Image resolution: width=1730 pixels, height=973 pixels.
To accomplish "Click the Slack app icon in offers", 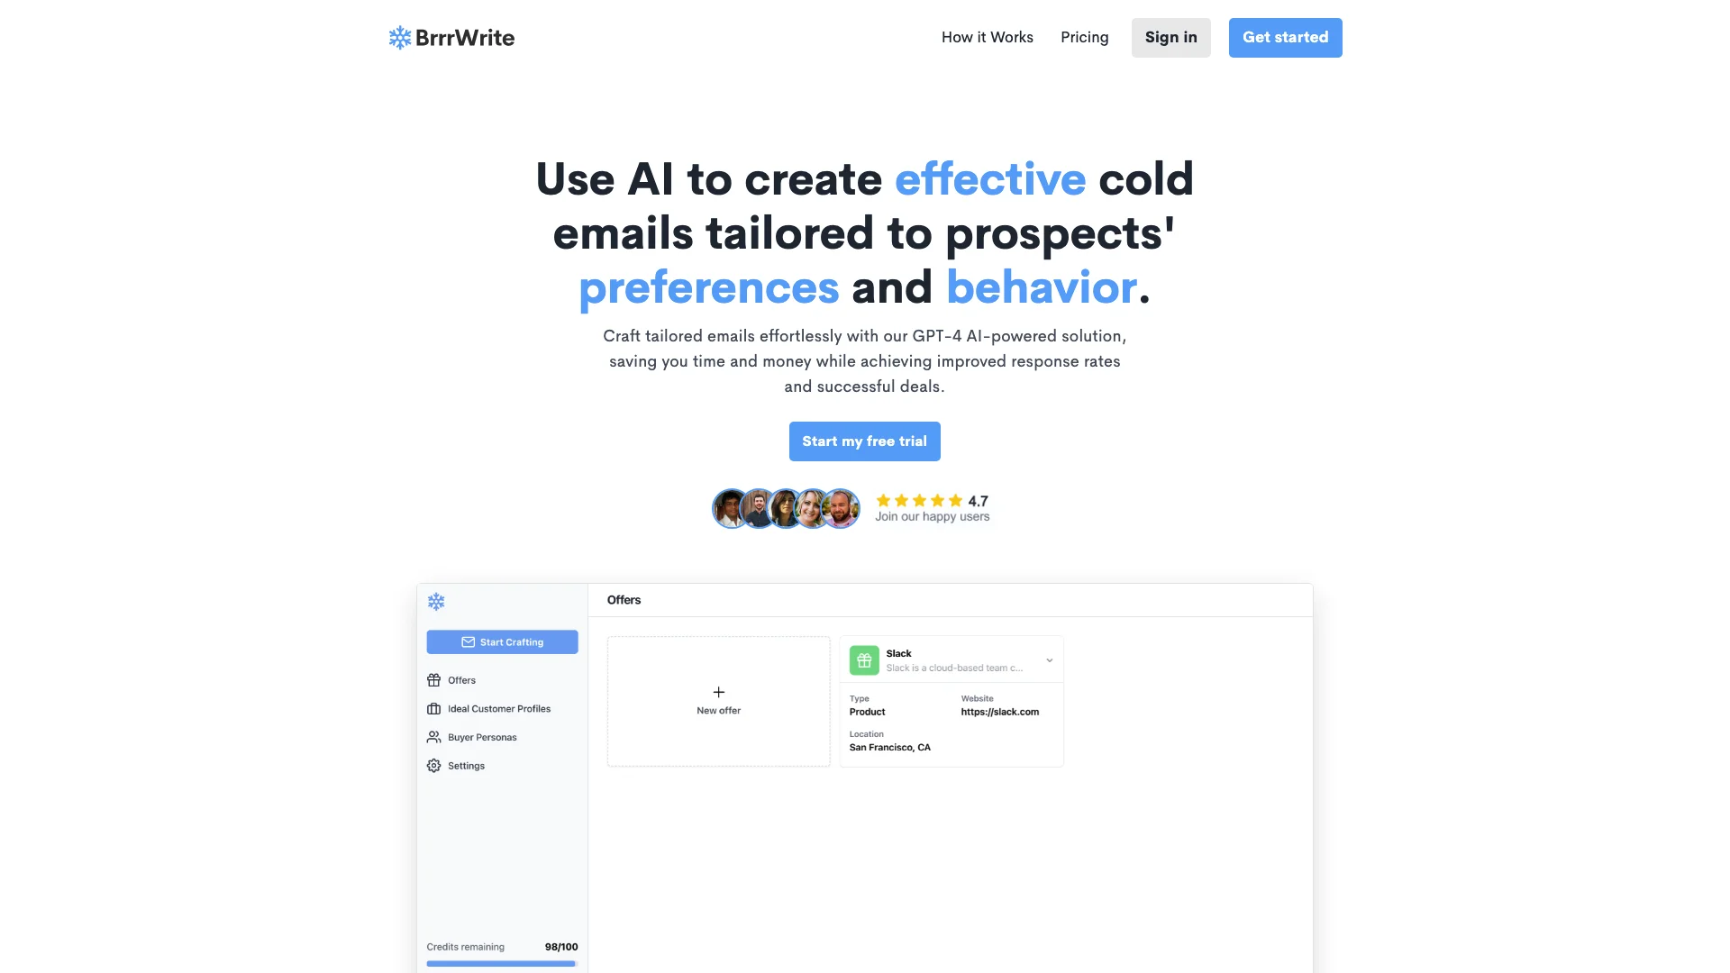I will coord(862,659).
